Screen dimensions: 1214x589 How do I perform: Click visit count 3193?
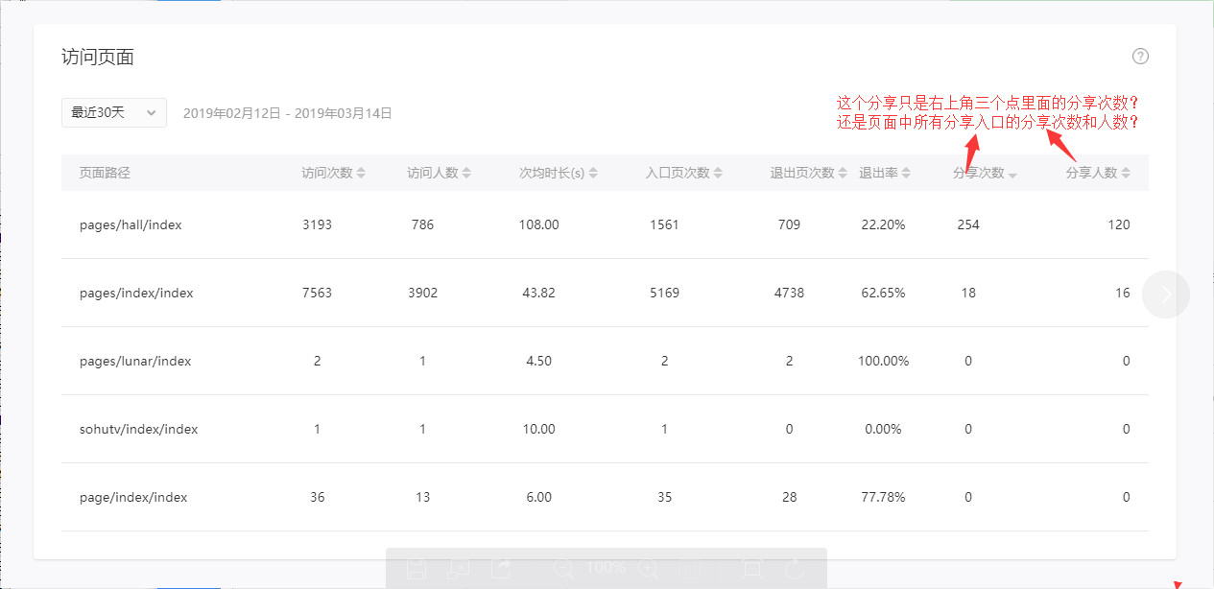317,224
